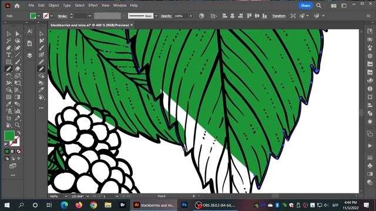Expand opacity slider arrow

tap(190, 16)
